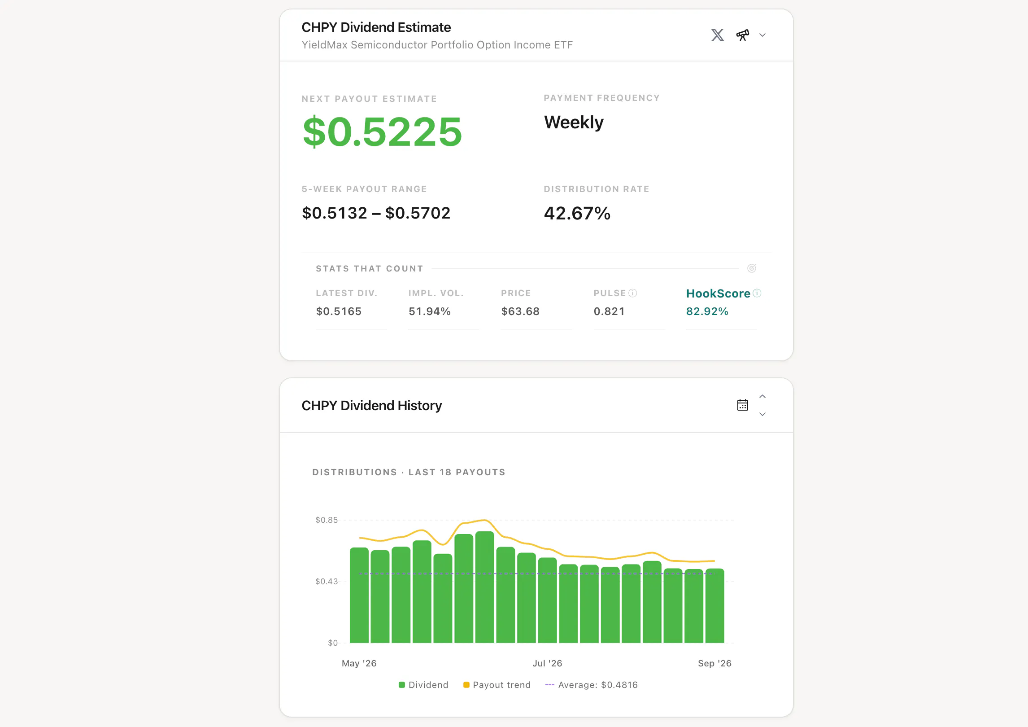Click the tallest dividend bar in the chart

coord(484,587)
